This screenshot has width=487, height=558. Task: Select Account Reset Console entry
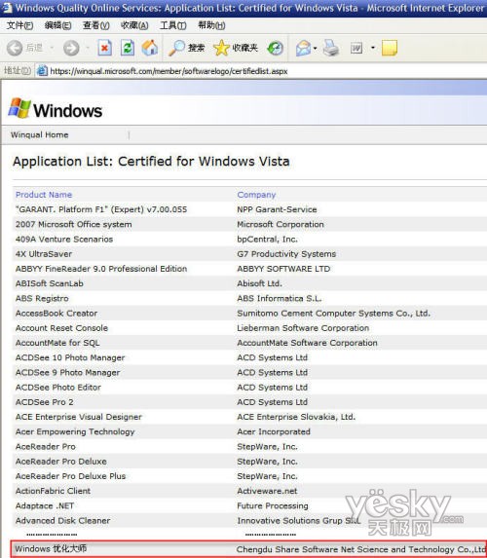tap(61, 328)
